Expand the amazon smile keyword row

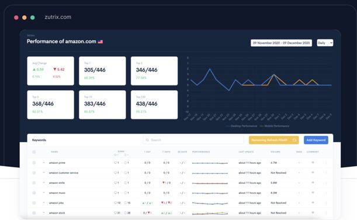click(43, 183)
